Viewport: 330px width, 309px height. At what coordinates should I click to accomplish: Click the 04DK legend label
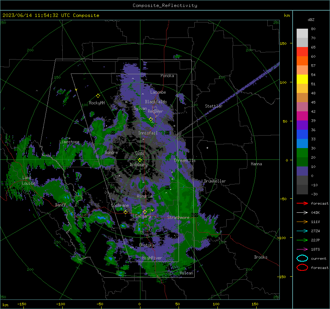pyautogui.click(x=315, y=213)
